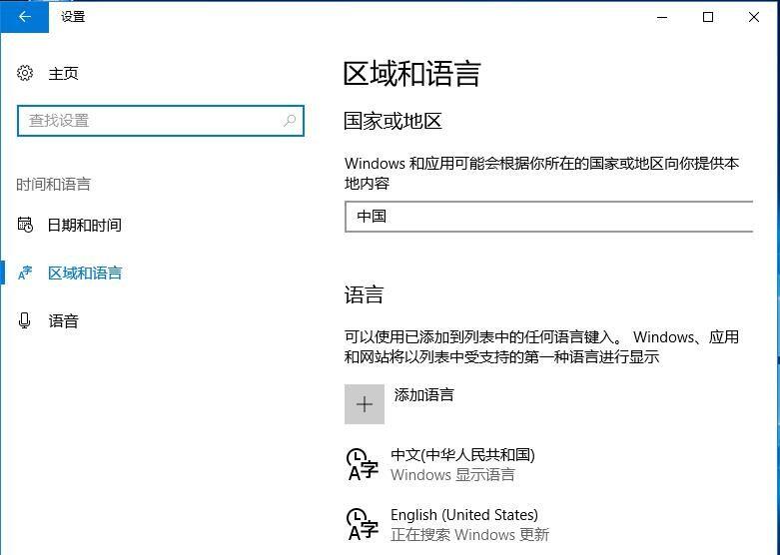
Task: Open the 主页 home page
Action: tap(63, 74)
